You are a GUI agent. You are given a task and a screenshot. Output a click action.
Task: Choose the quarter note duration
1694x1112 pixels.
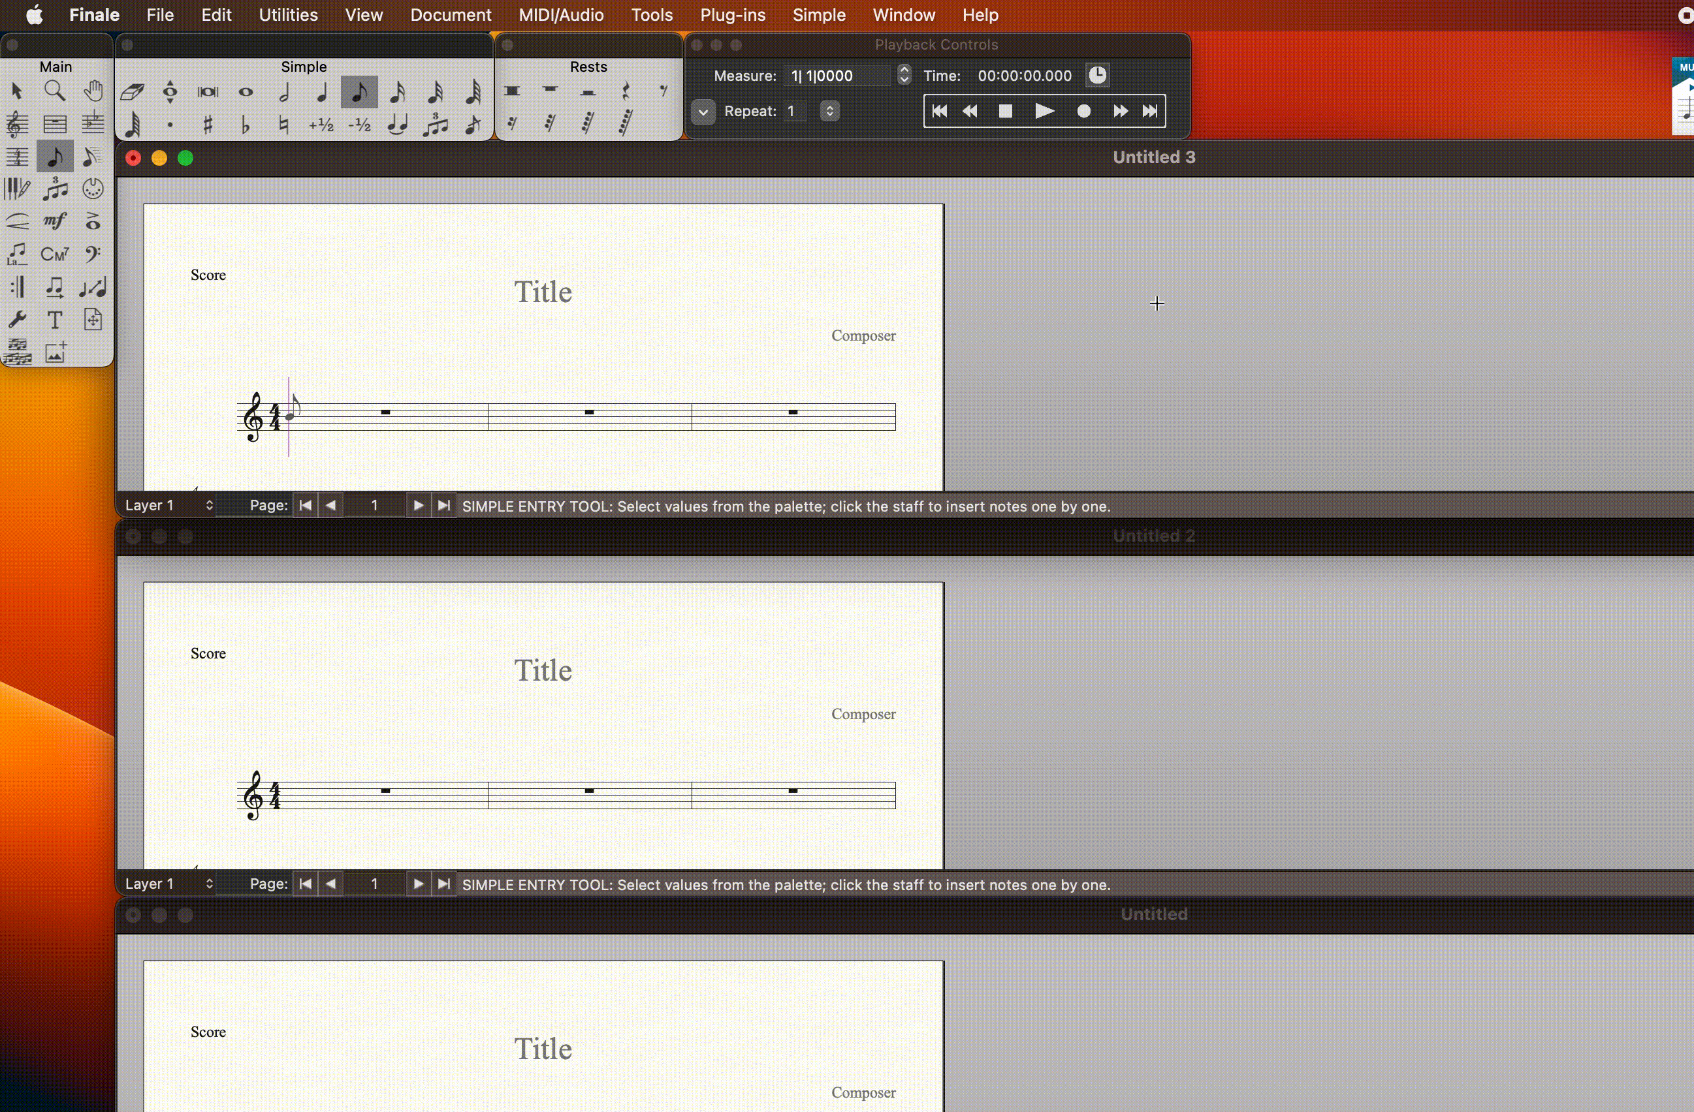pos(323,93)
